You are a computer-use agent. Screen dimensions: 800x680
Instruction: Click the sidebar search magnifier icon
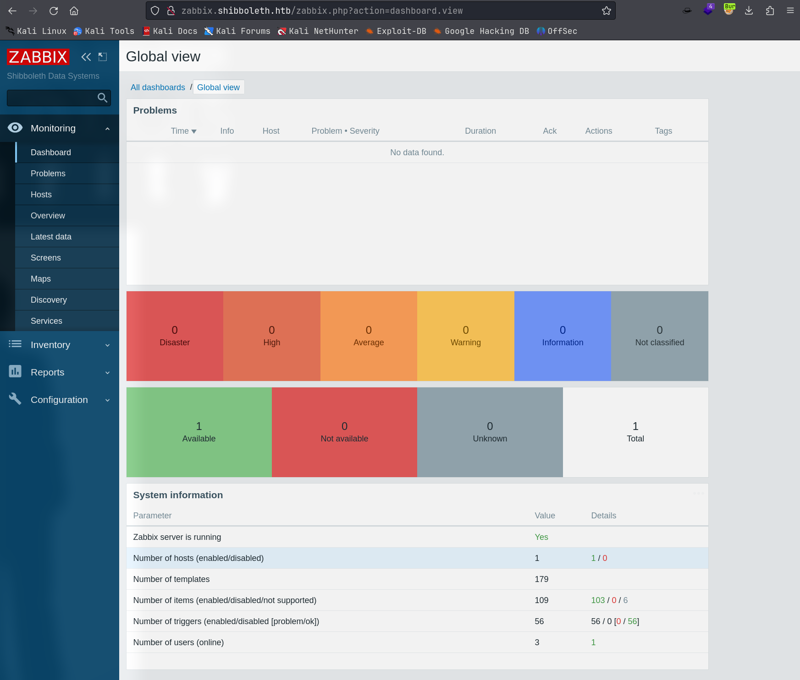click(102, 98)
